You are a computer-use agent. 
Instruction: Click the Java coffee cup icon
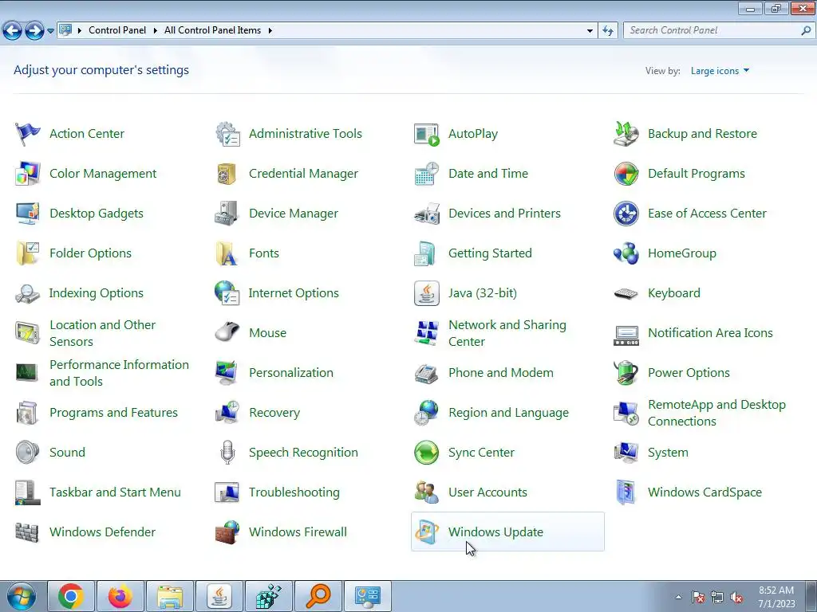click(426, 293)
